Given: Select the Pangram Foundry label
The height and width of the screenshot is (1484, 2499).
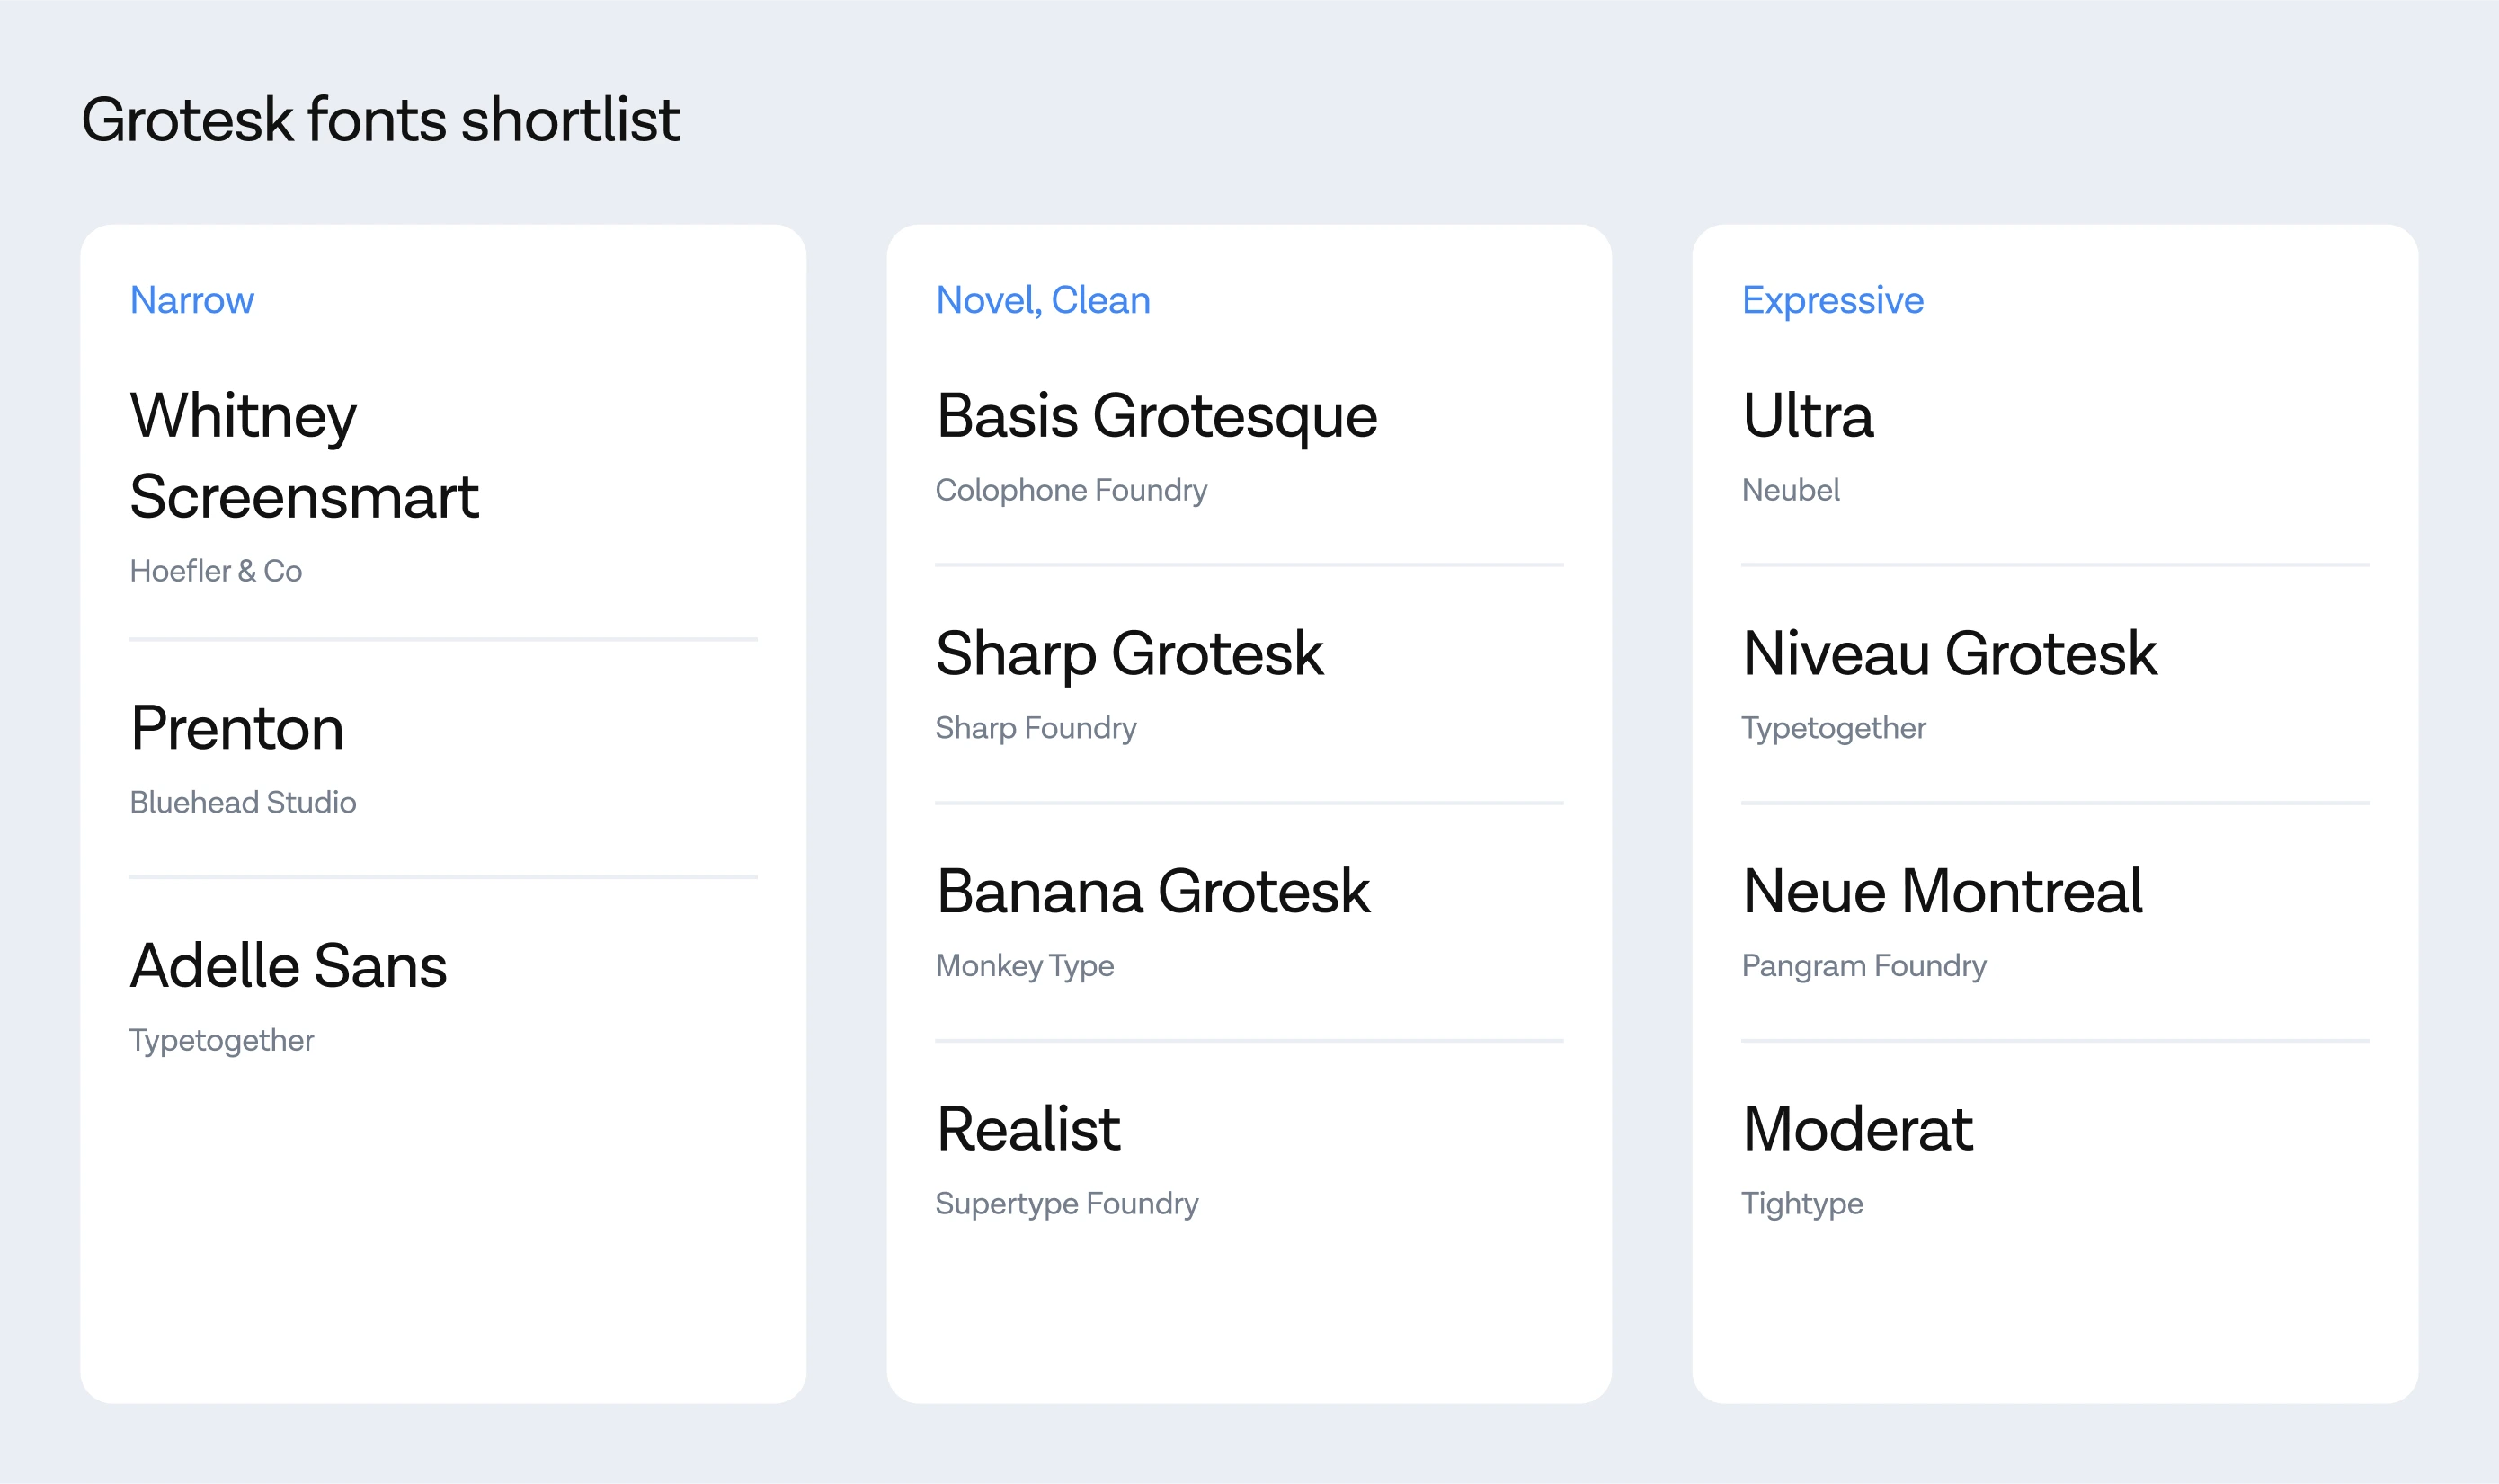Looking at the screenshot, I should tap(1864, 966).
